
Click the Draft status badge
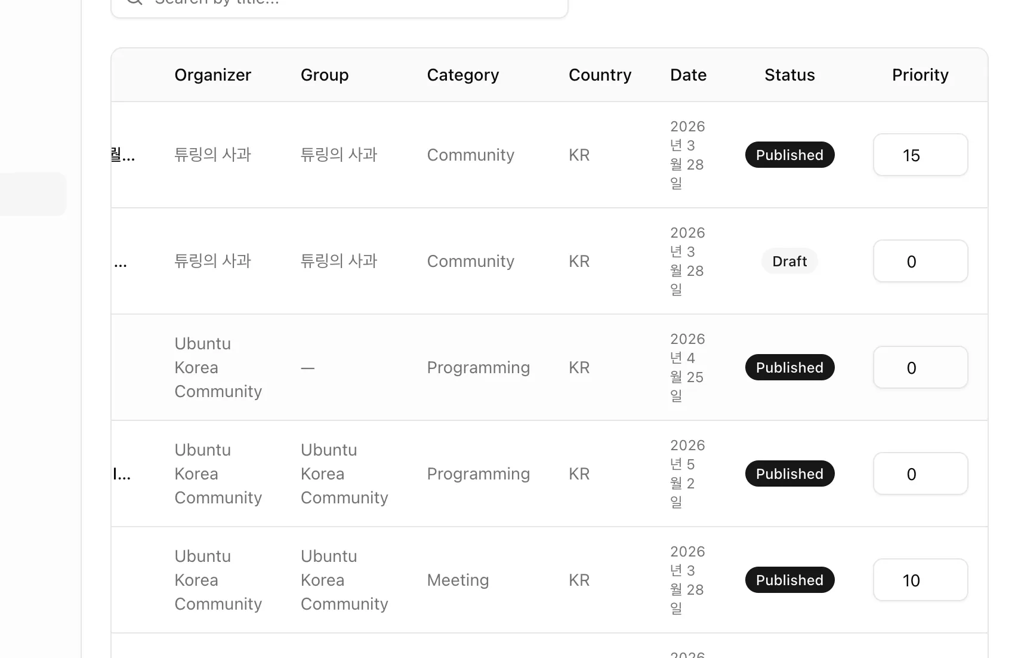789,262
